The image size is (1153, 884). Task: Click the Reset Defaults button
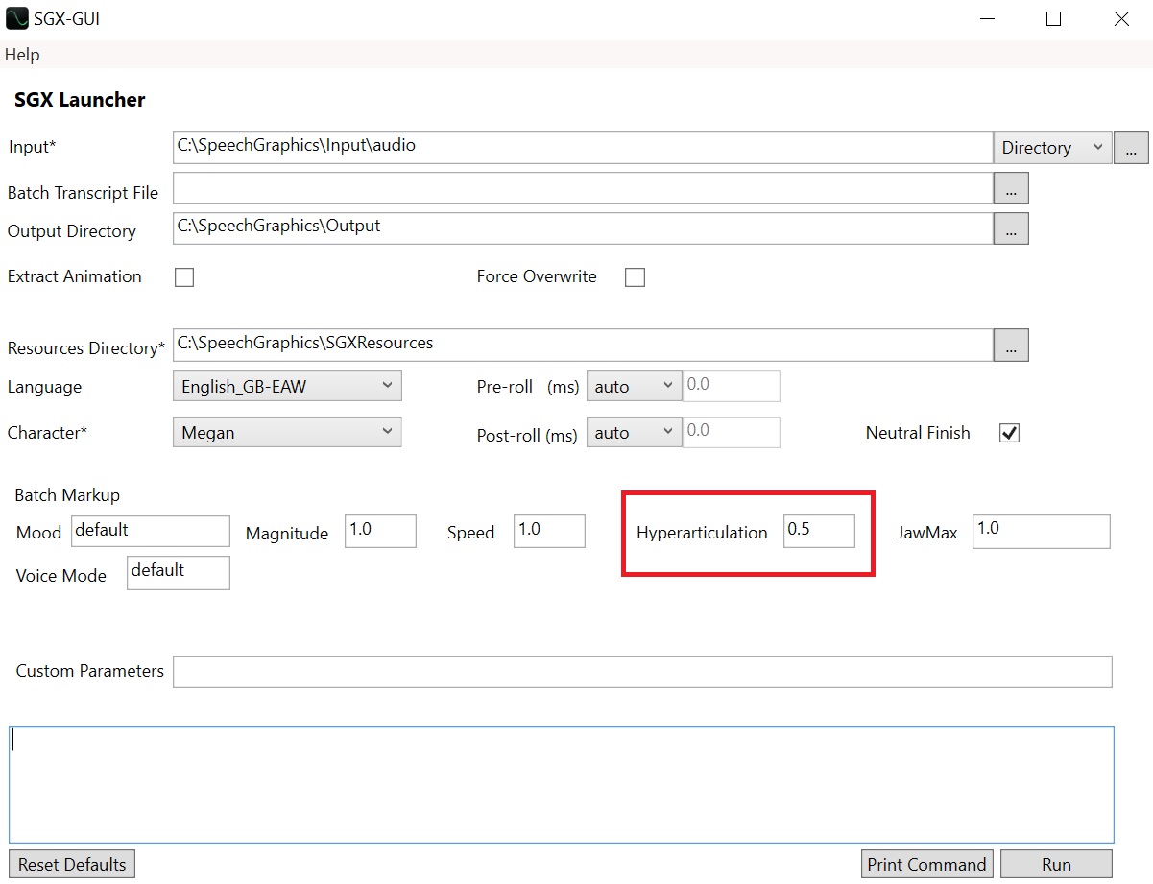(x=72, y=864)
